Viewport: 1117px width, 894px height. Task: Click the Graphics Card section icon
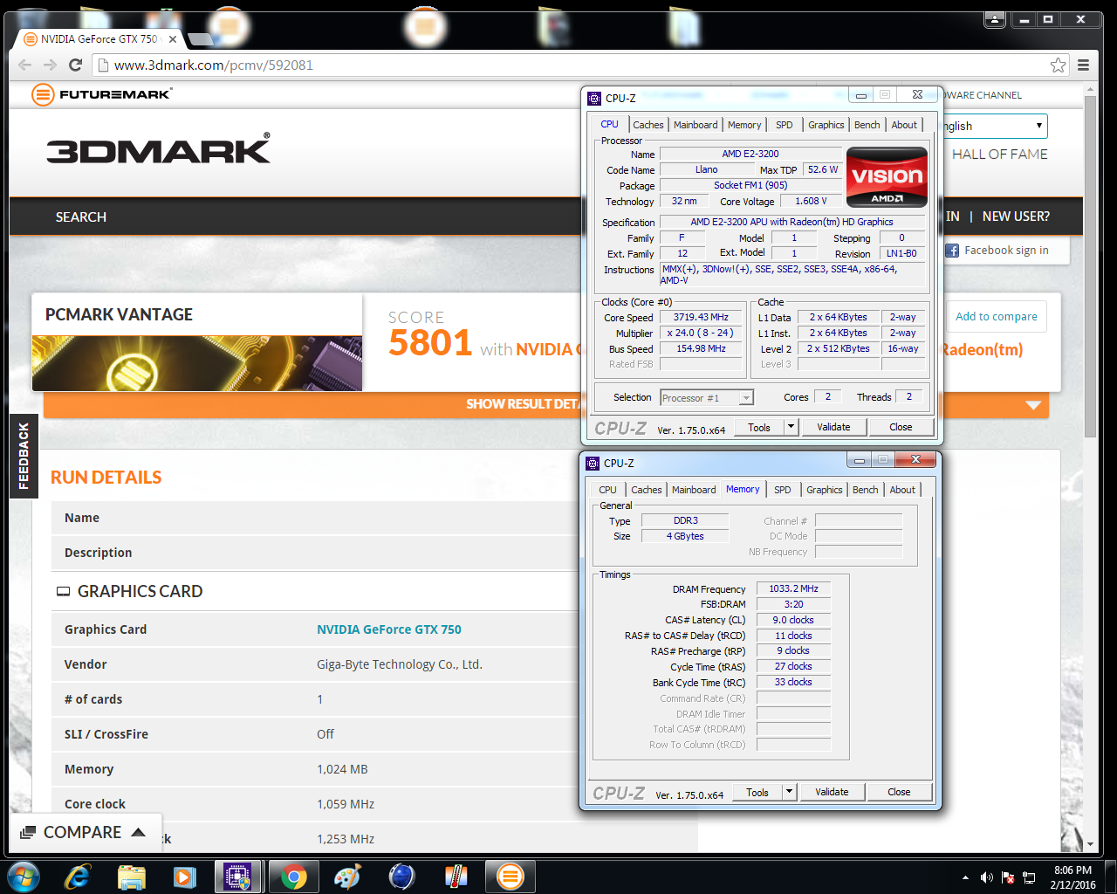(63, 592)
